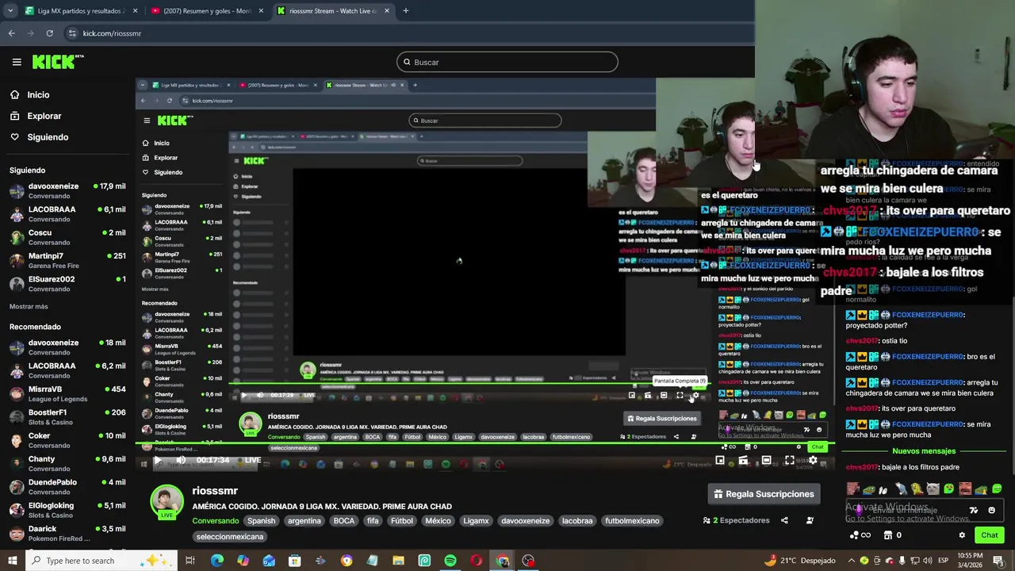
Task: Reload the page with the refresh icon
Action: click(x=49, y=33)
